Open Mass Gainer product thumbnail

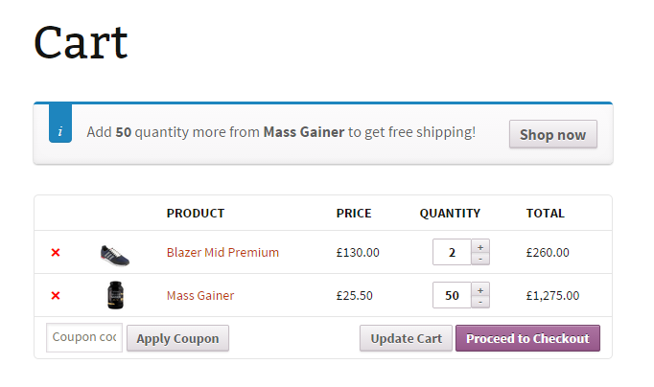point(115,296)
